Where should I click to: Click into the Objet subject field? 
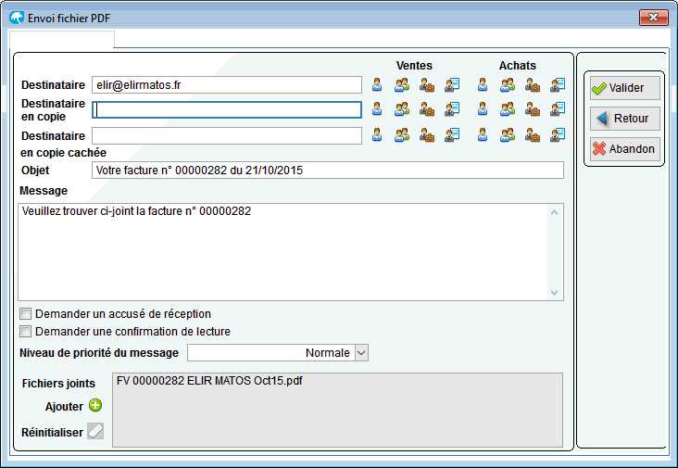[328, 170]
